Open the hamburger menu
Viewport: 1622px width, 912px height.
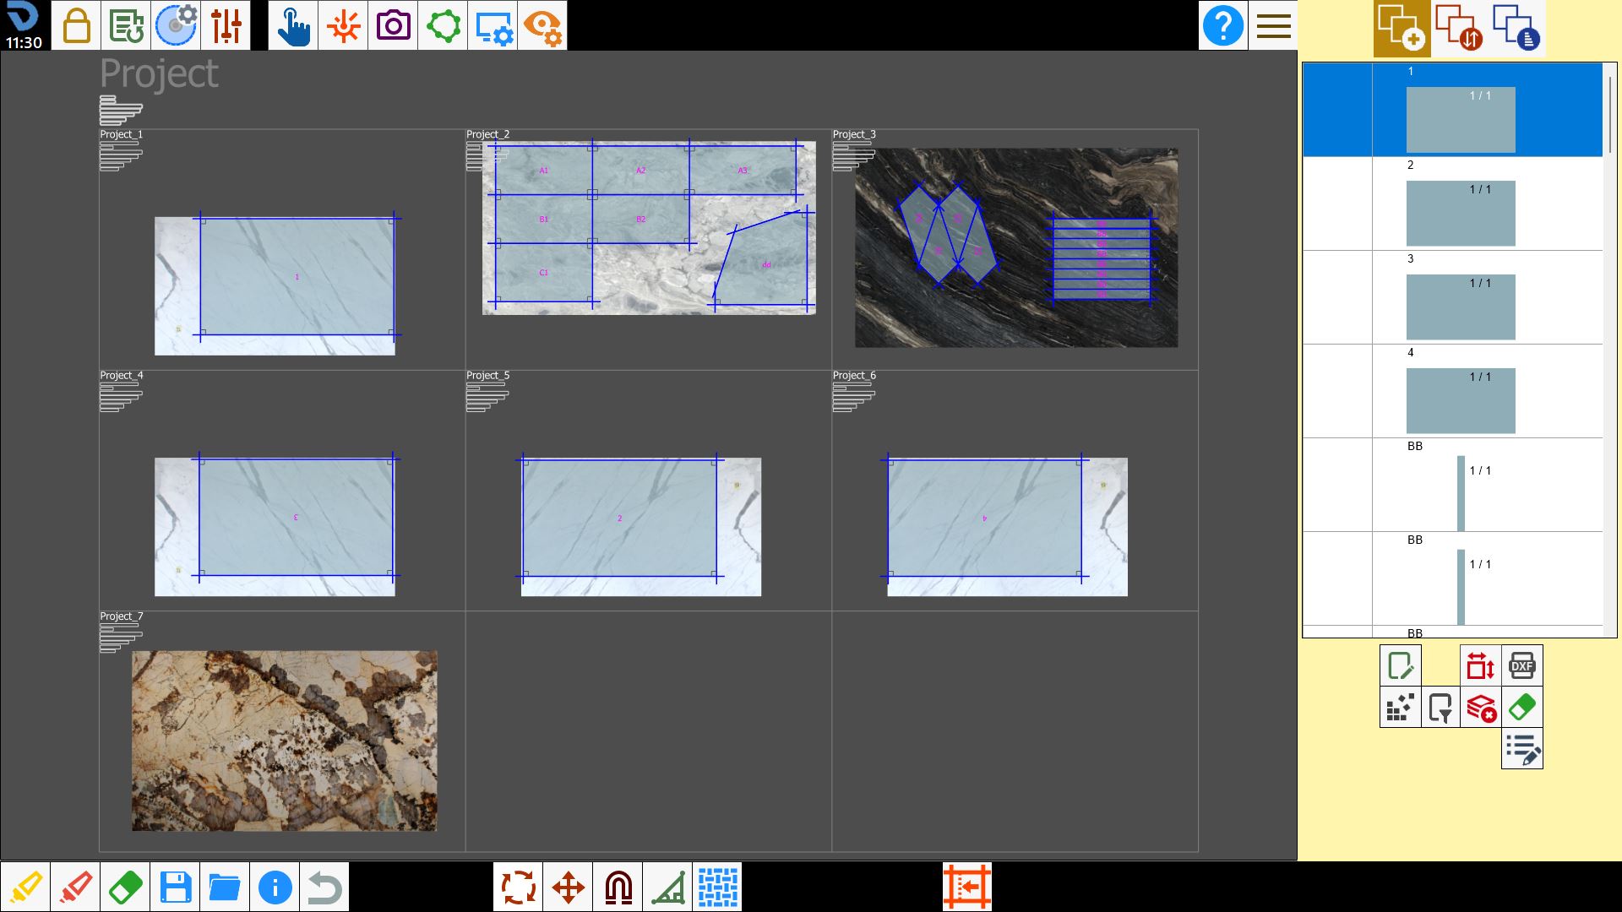(x=1273, y=25)
